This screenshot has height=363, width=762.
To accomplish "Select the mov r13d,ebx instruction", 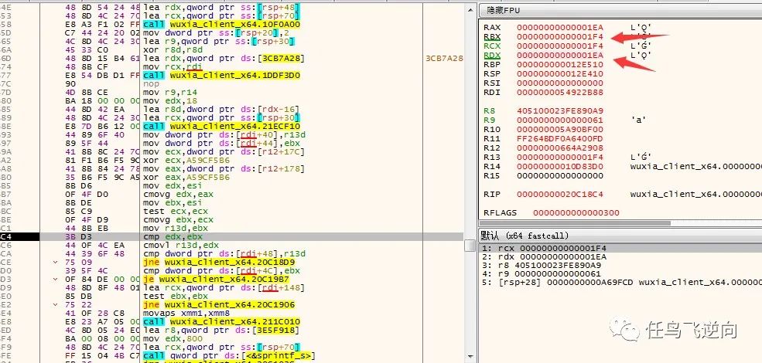I will click(176, 228).
